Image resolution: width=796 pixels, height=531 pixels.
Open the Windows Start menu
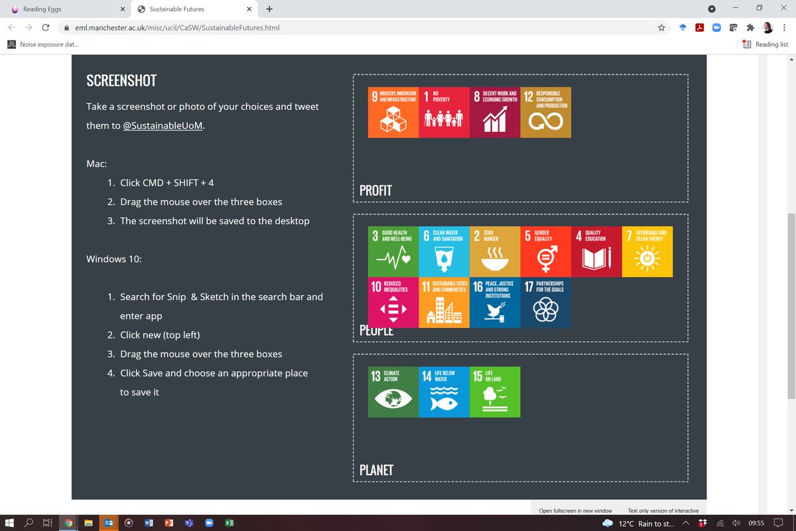10,523
